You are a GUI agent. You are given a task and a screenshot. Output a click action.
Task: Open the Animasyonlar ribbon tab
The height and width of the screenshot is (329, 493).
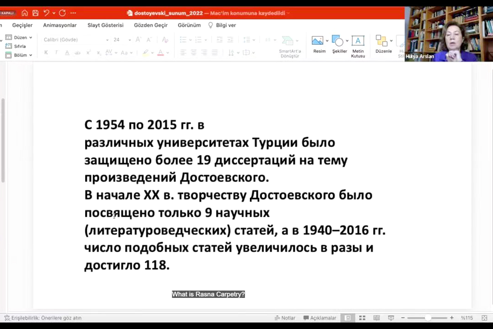click(60, 25)
